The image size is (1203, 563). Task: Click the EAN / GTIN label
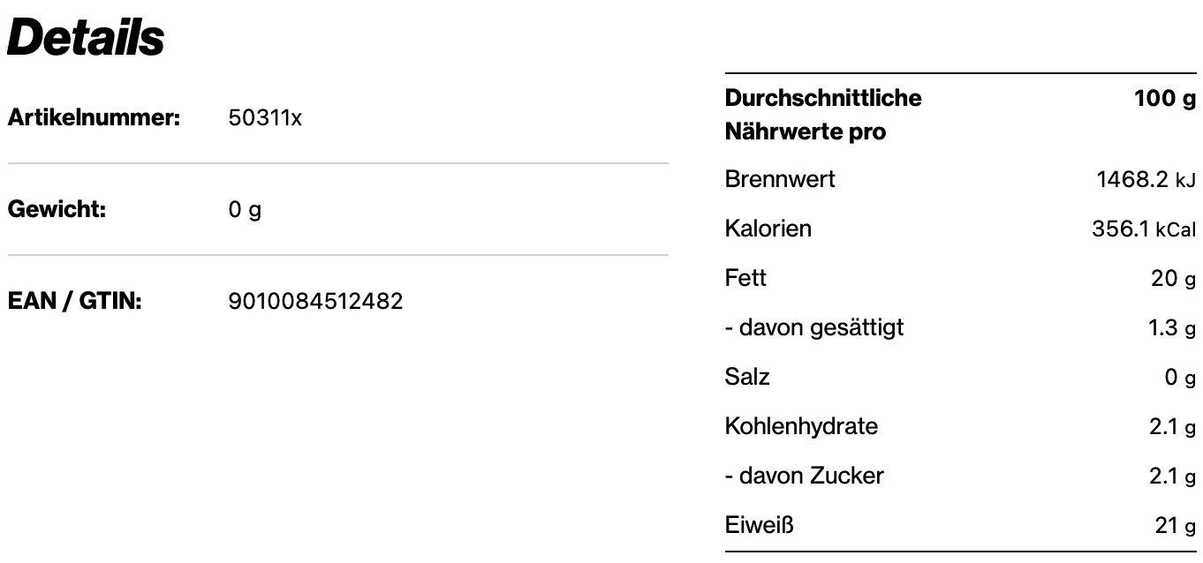[75, 302]
